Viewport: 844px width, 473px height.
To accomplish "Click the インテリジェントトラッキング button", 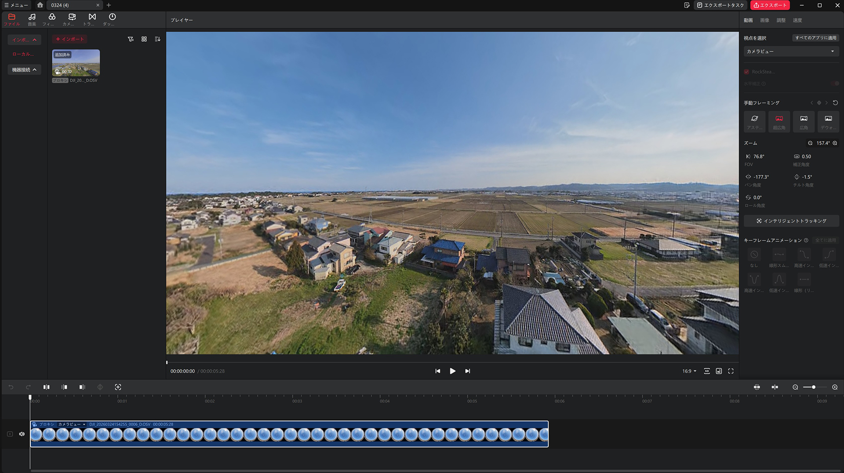I will tap(791, 221).
